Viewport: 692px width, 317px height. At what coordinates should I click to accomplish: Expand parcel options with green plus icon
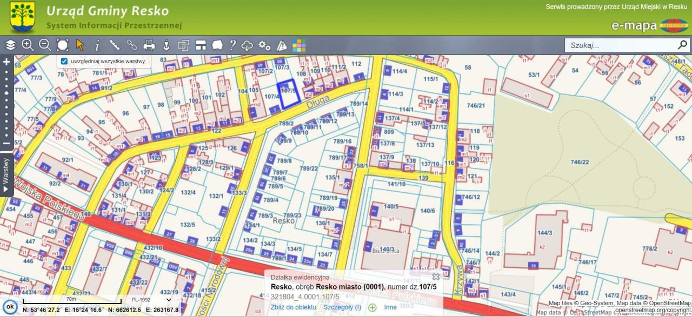[372, 307]
